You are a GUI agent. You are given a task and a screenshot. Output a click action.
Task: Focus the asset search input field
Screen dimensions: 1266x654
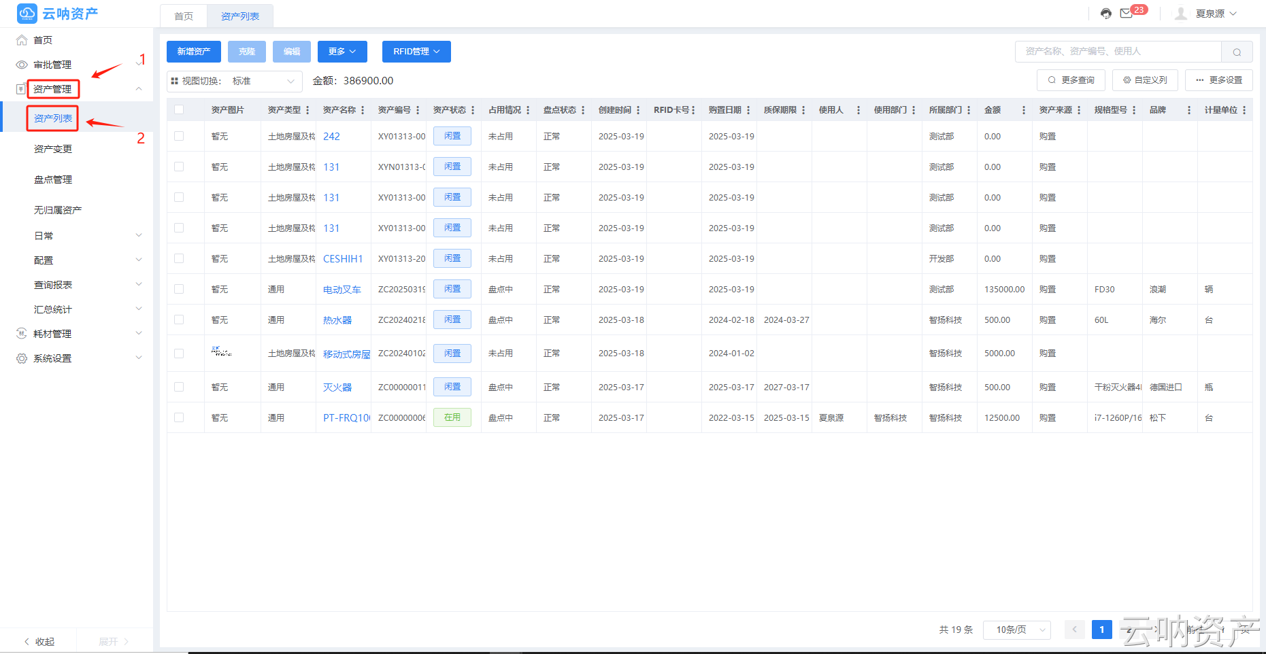click(x=1118, y=52)
